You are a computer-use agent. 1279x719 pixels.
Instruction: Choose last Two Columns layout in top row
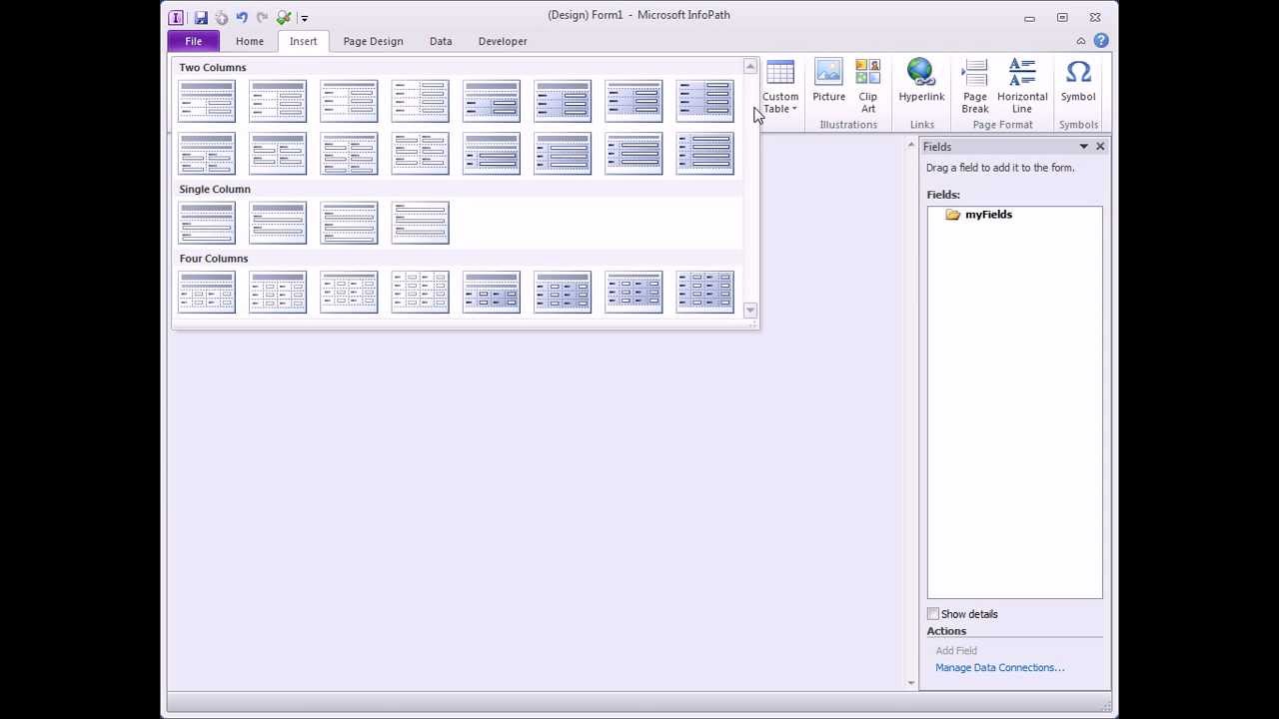[x=704, y=101]
